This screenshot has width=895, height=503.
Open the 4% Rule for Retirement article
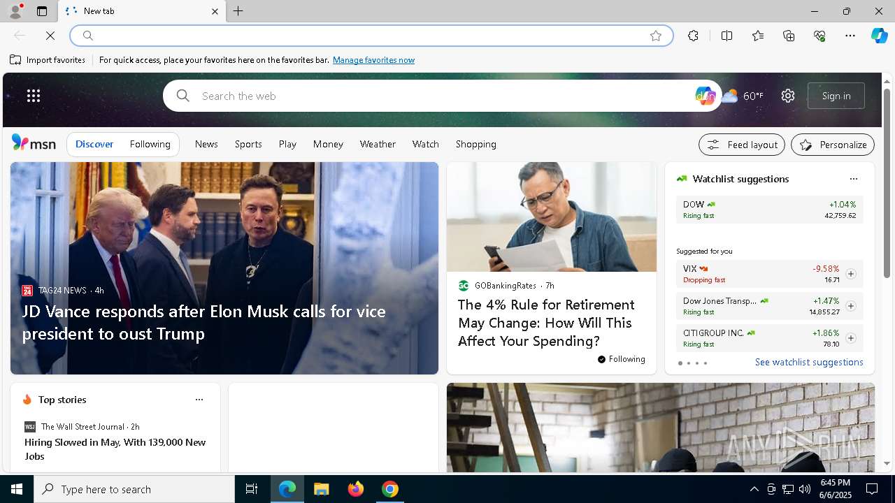[546, 323]
